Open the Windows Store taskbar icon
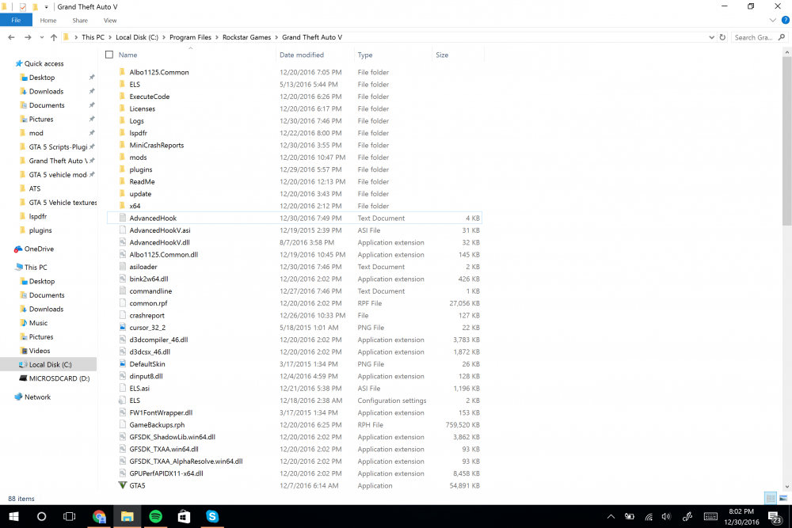Viewport: 792px width, 528px height. click(184, 516)
